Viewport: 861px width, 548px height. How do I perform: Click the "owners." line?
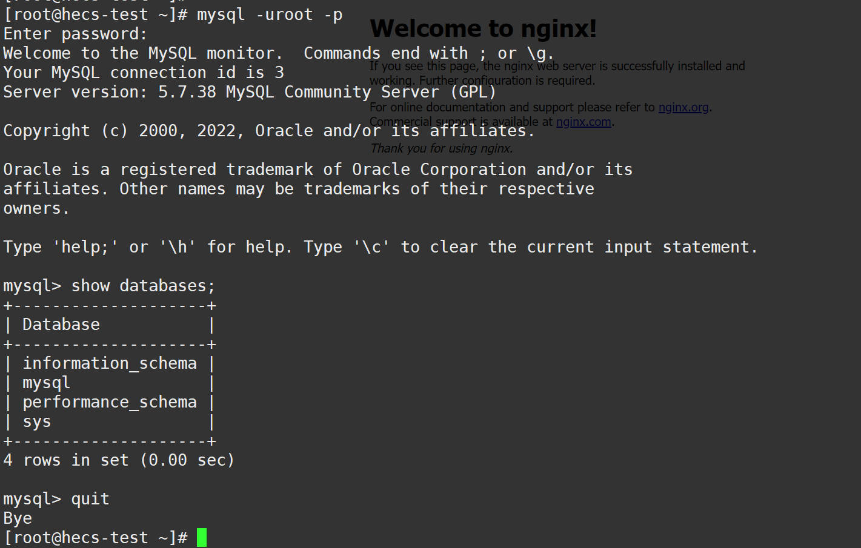click(x=36, y=208)
